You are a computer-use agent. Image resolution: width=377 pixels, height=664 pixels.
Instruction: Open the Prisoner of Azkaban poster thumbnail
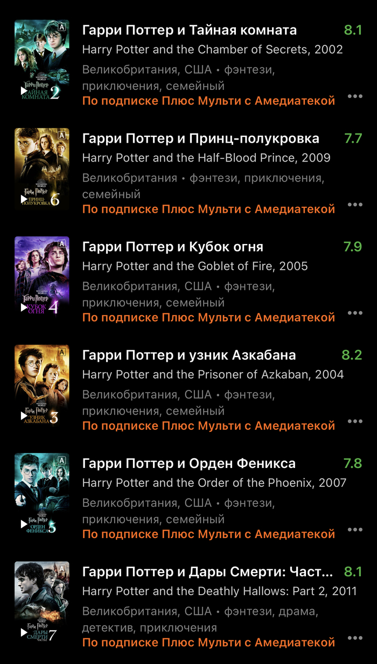[x=42, y=386]
